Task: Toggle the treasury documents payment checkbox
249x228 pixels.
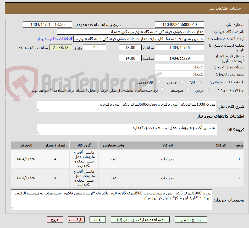Action: (162, 90)
